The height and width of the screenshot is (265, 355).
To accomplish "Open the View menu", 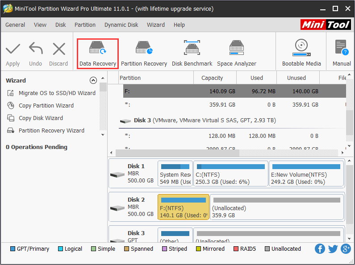I will pos(40,25).
